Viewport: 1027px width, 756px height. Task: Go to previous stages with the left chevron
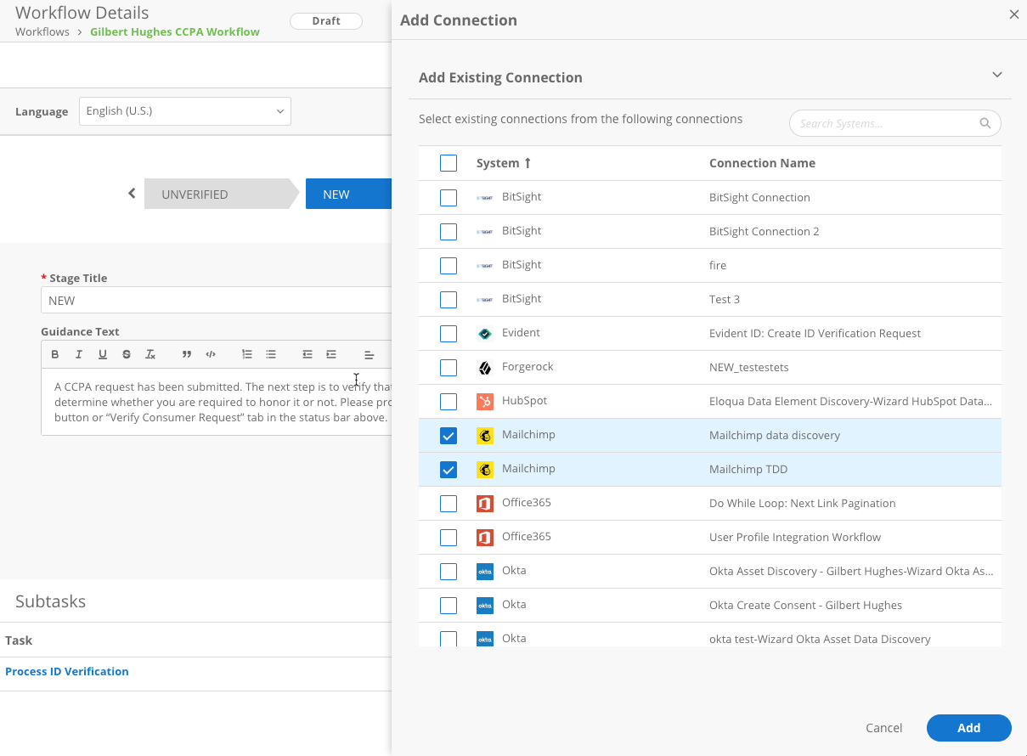(x=132, y=194)
